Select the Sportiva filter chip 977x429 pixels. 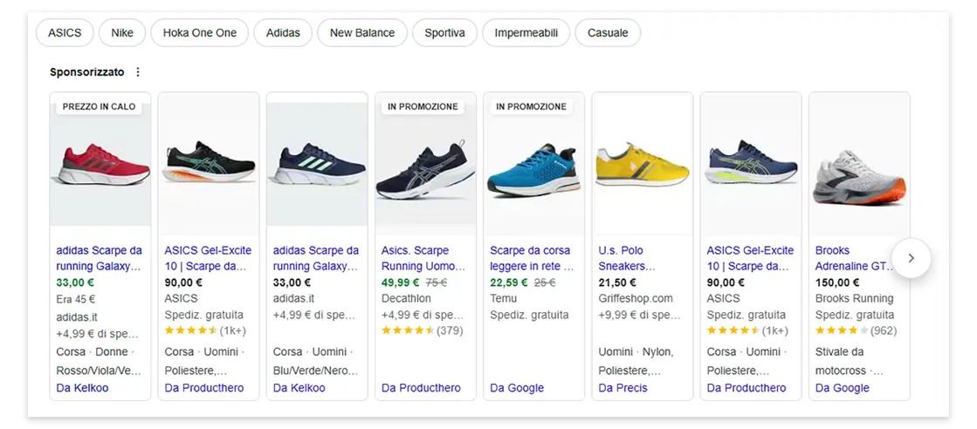coord(445,33)
